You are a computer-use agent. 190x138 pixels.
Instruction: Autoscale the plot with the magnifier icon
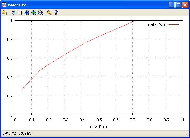(x=40, y=13)
